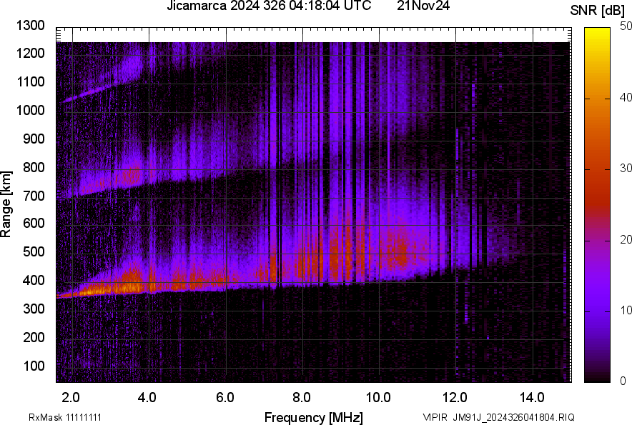The width and height of the screenshot is (632, 425).
Task: Click the Jicamarca timestamp title text
Action: click(269, 6)
